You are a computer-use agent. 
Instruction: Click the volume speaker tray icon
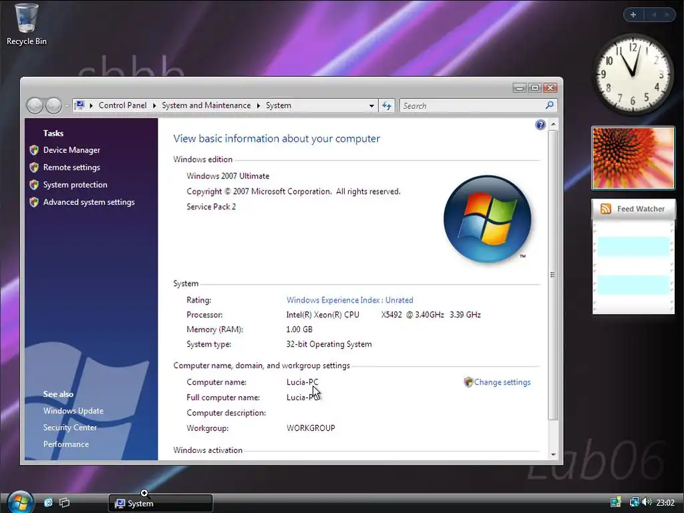[x=647, y=502]
